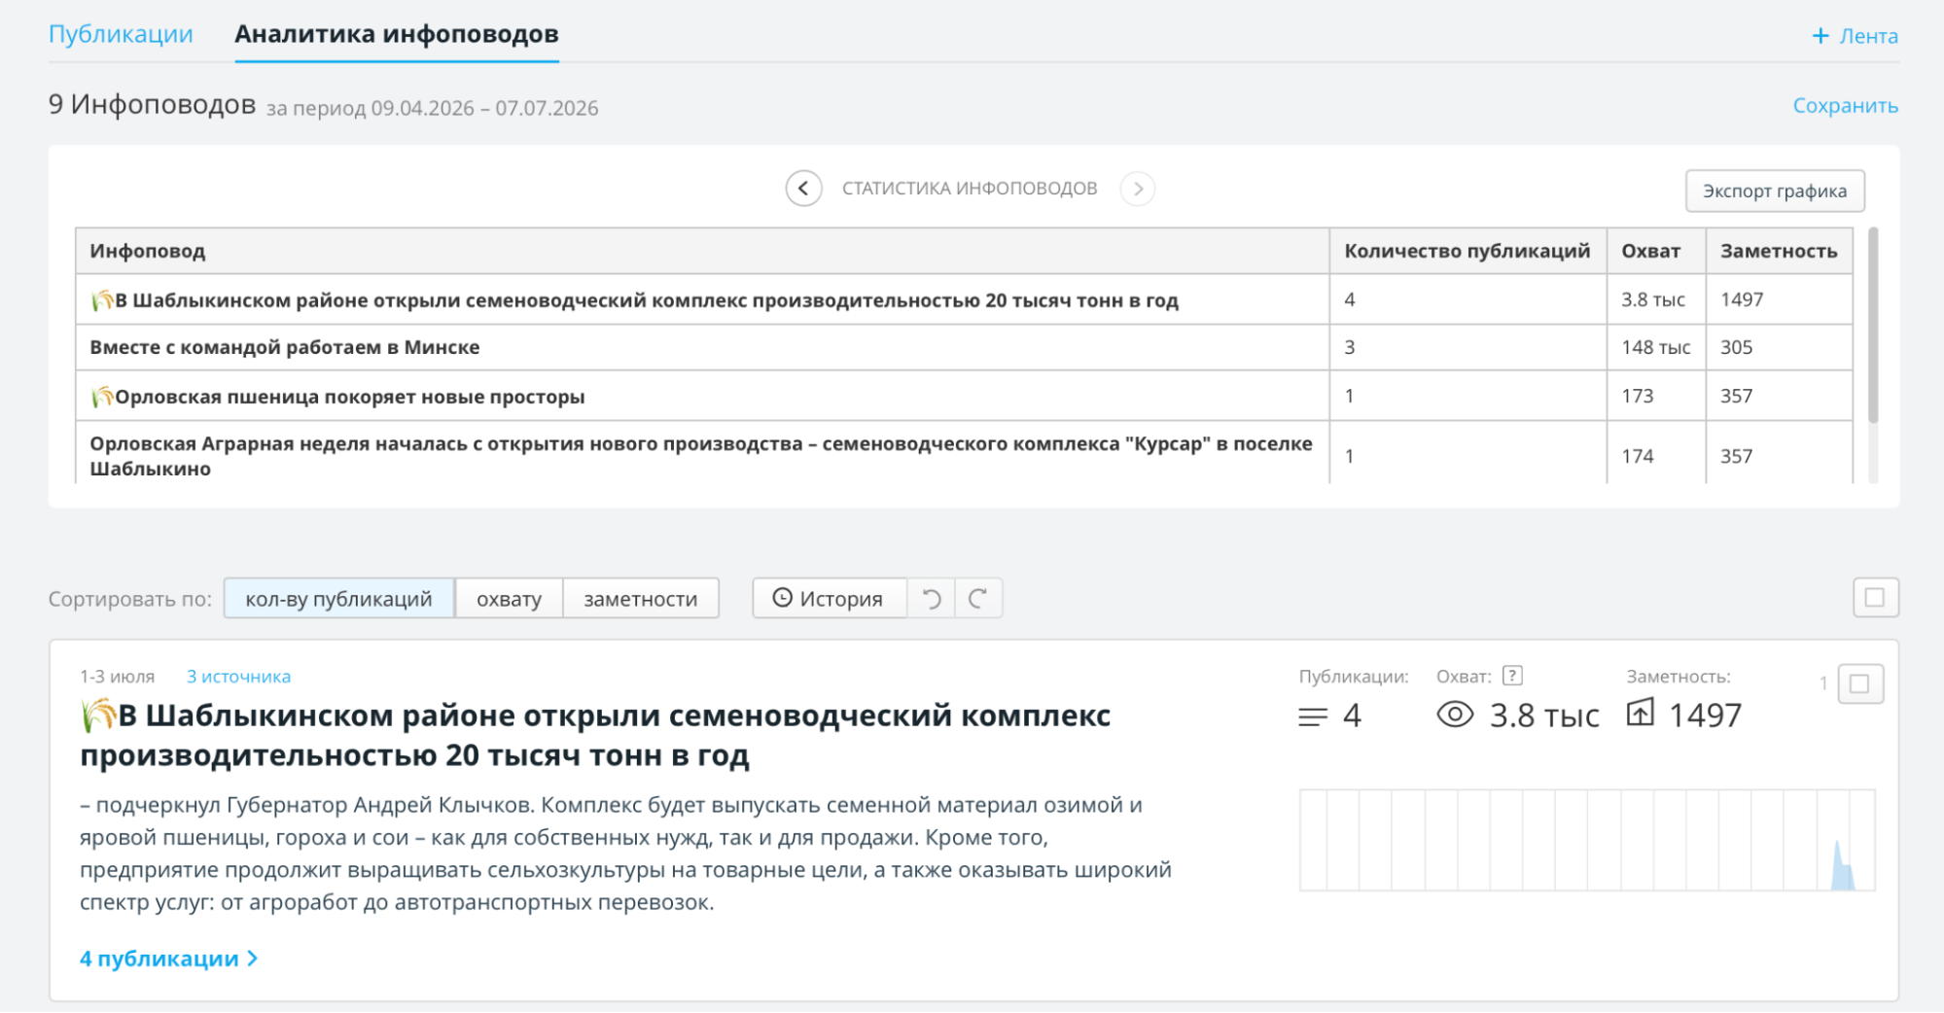The height and width of the screenshot is (1013, 1944).
Task: Select the Аналитика инфоповодов tab
Action: pyautogui.click(x=397, y=34)
